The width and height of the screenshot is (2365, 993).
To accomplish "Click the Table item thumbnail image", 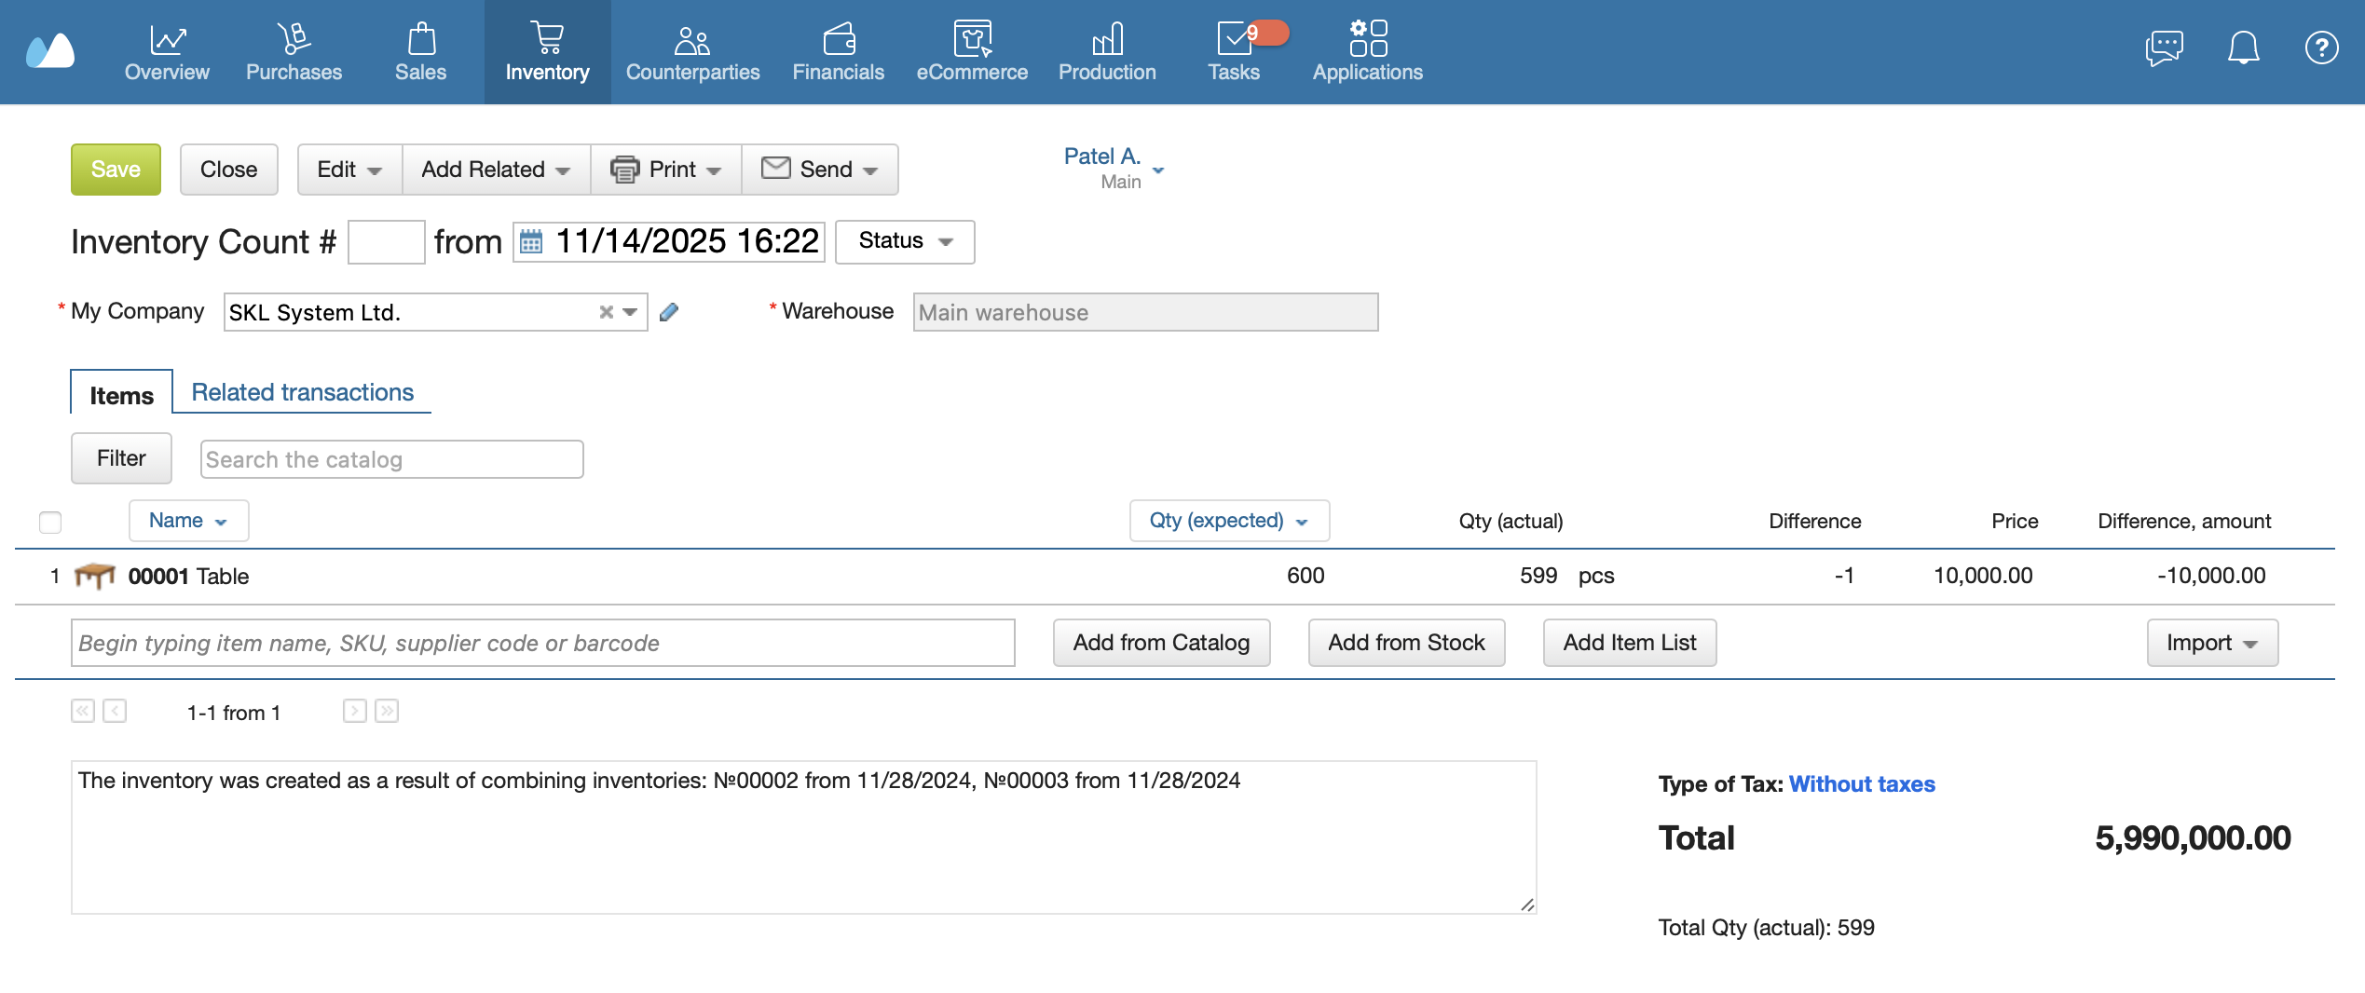I will (x=94, y=577).
